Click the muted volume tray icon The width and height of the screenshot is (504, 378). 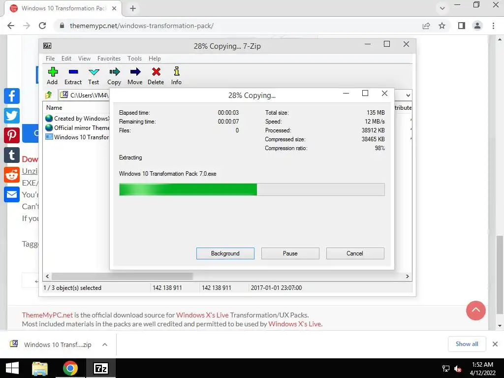click(458, 369)
